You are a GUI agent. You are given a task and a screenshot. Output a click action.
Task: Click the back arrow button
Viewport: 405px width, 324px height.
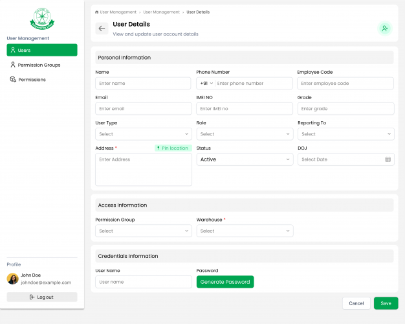click(102, 29)
